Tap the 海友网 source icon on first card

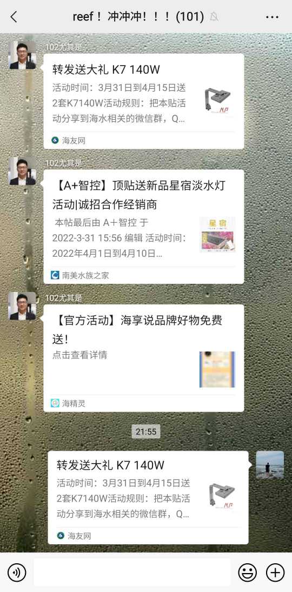(55, 140)
